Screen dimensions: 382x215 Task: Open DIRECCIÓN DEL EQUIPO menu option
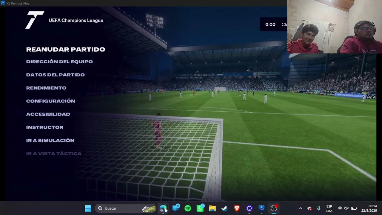59,62
